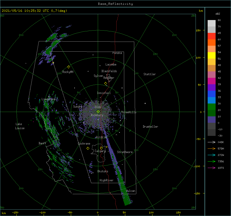
Task: Click the orange 57DM arrow legend icon
Action: click(x=211, y=149)
